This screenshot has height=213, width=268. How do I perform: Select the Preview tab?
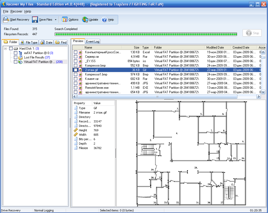[x=78, y=41]
